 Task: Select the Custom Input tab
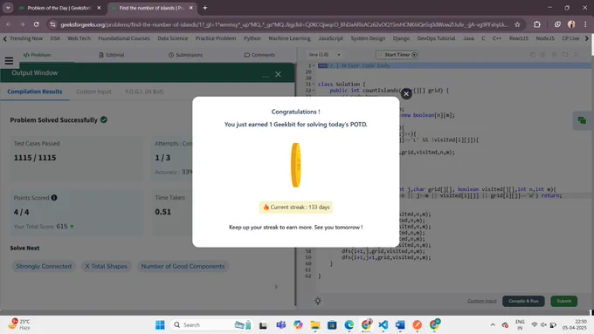pyautogui.click(x=93, y=92)
